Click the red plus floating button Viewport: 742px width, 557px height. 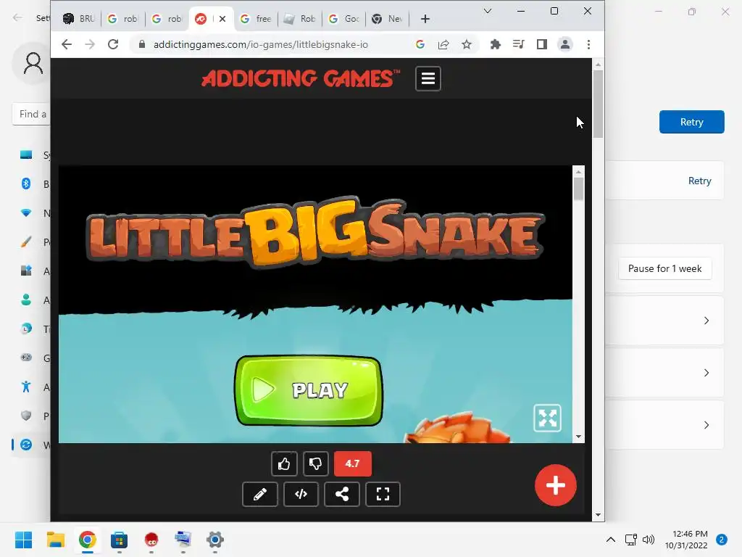[x=556, y=485]
